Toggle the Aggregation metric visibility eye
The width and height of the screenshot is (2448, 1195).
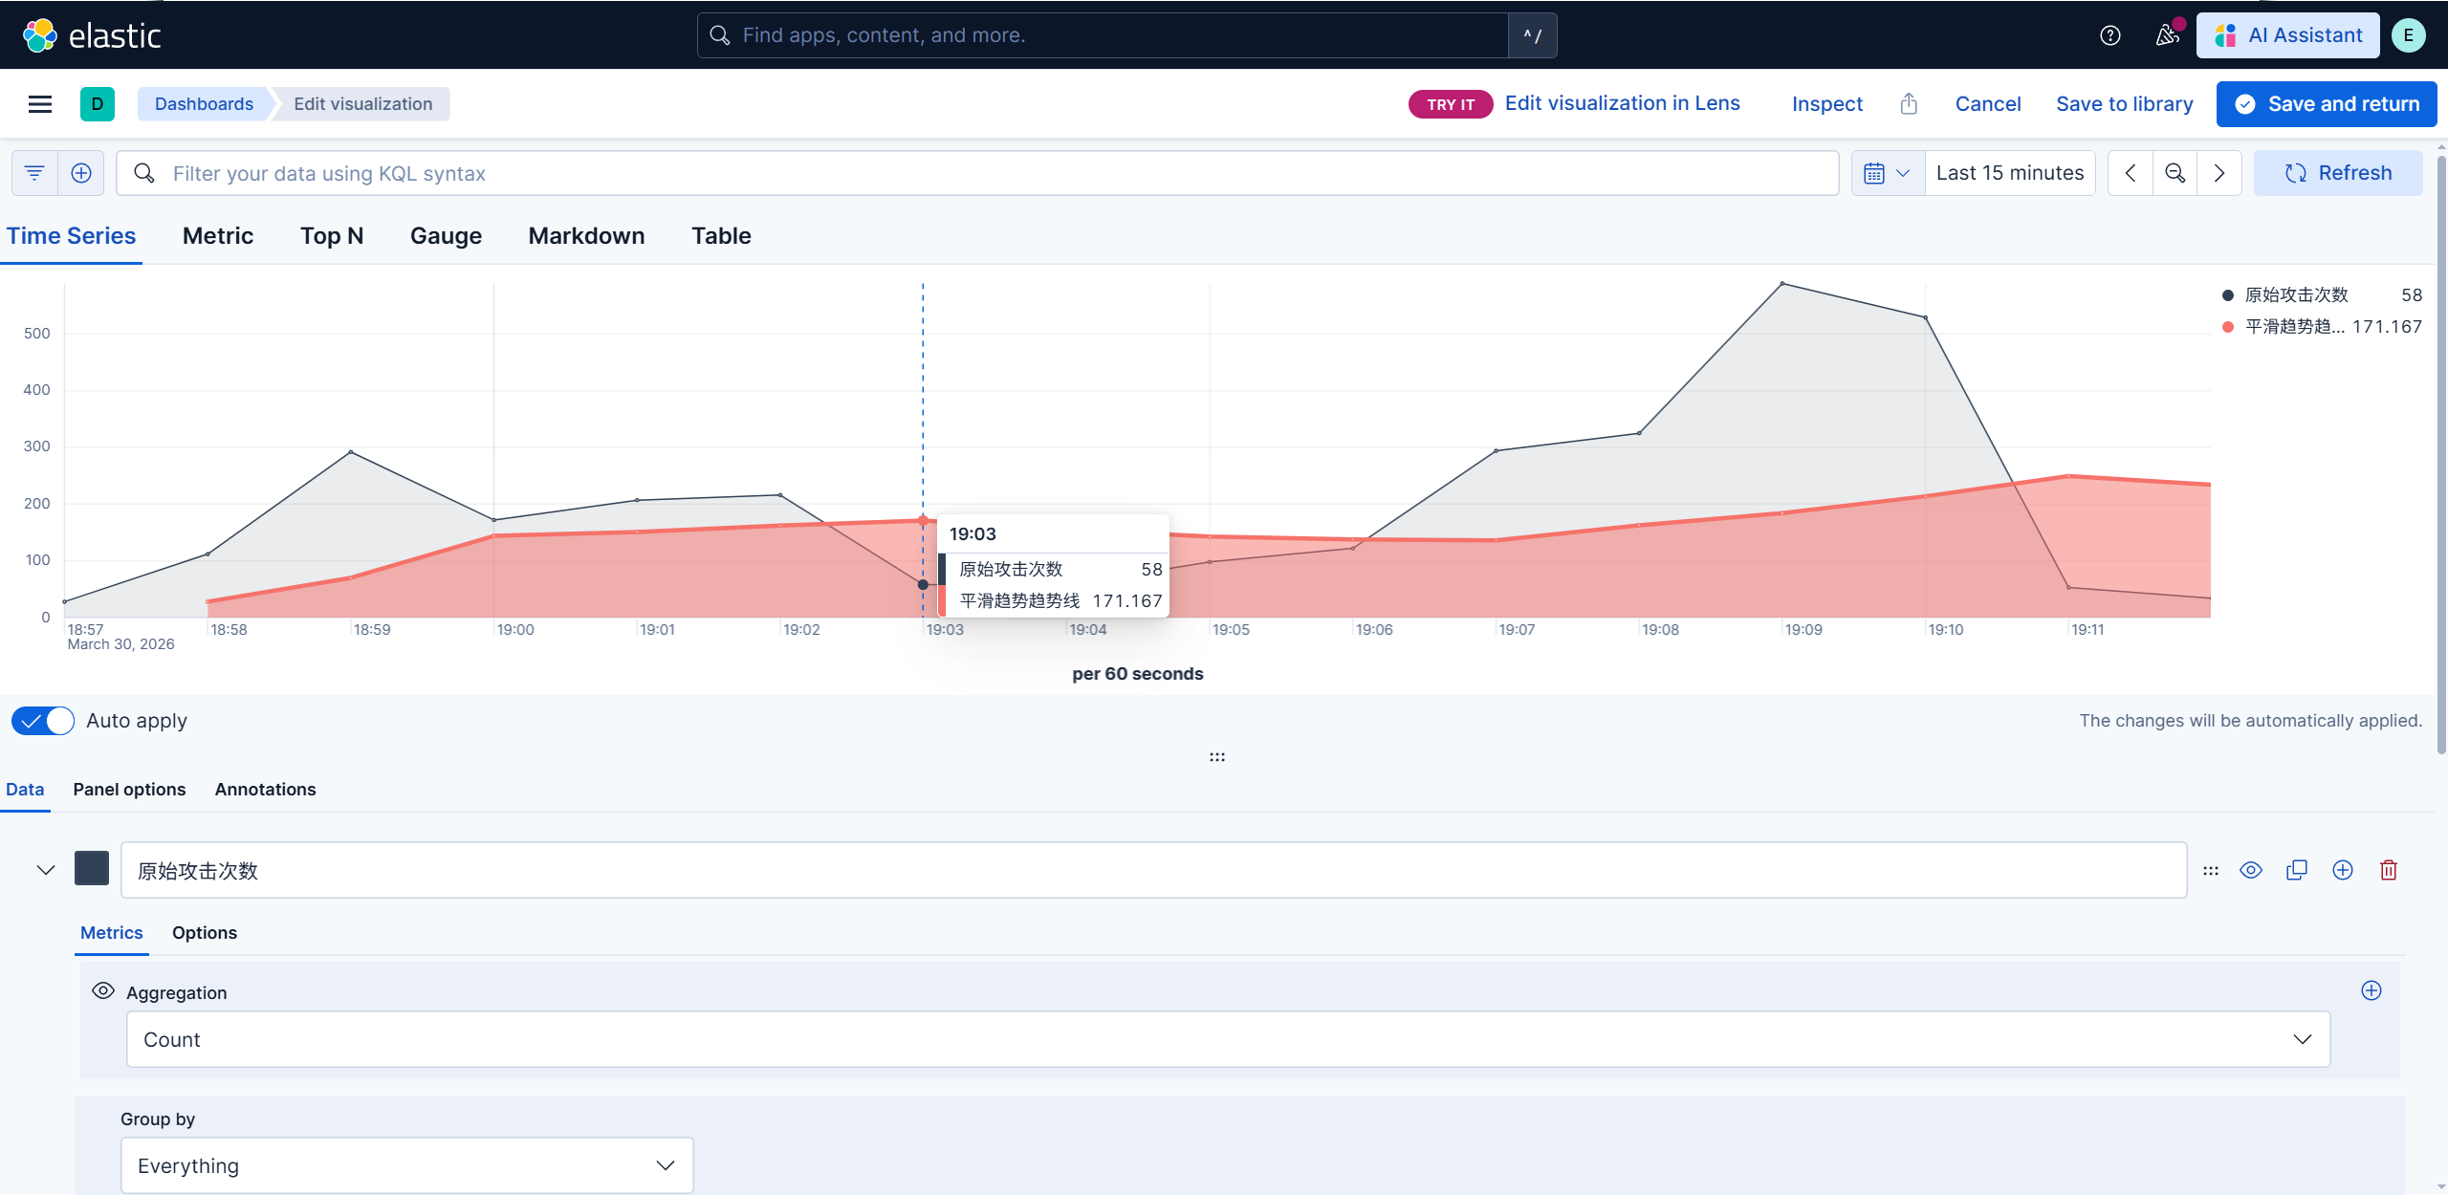click(x=103, y=990)
